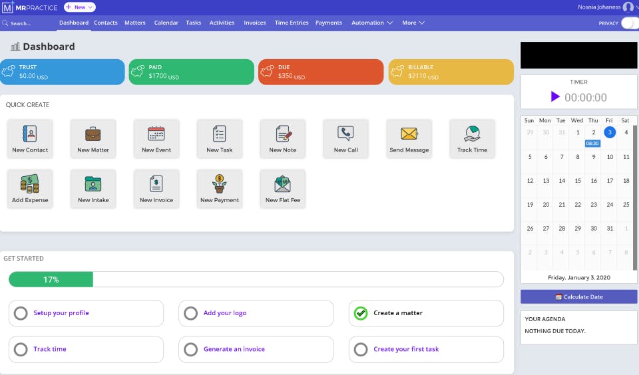Open the Billable amount card
This screenshot has height=375, width=639.
click(x=451, y=72)
